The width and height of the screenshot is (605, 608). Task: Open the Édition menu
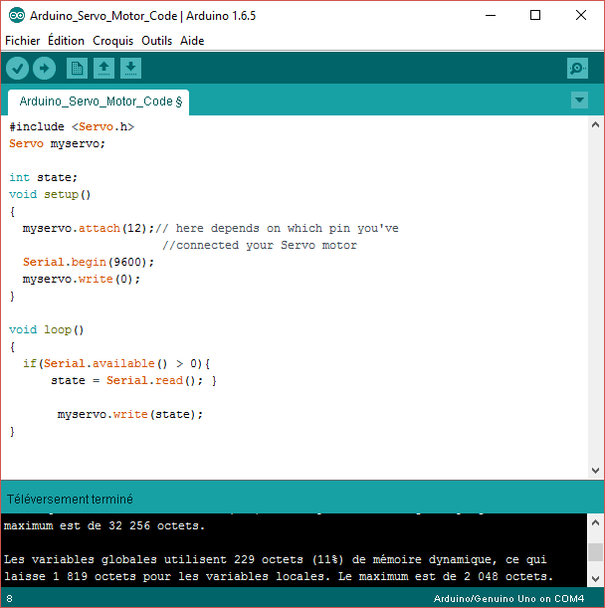pyautogui.click(x=66, y=41)
